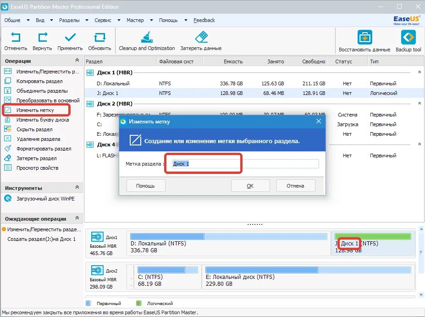Image resolution: width=425 pixels, height=317 pixels.
Task: Select C: (NTFS) block in disk map
Action: click(168, 277)
